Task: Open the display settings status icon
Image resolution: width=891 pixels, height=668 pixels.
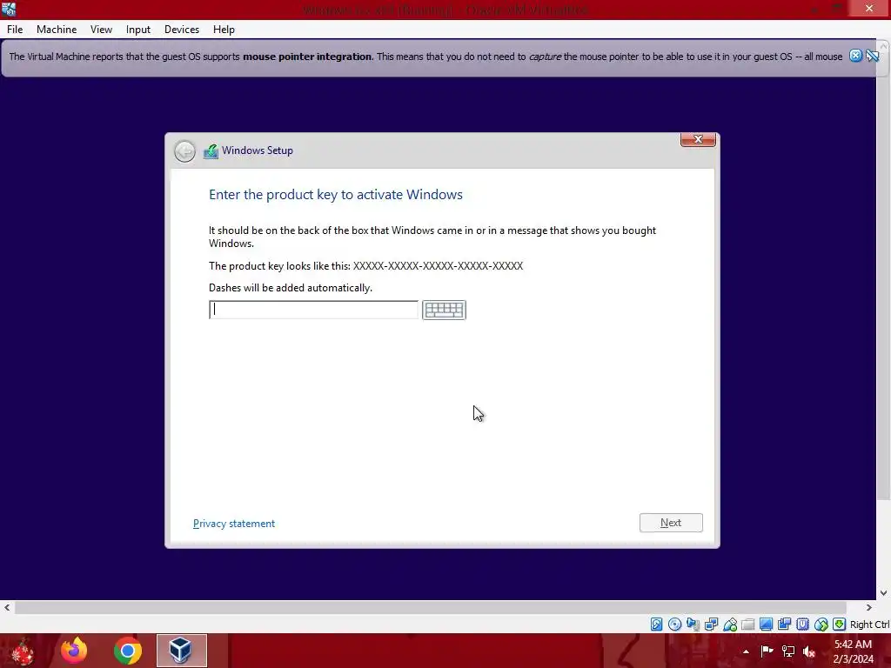Action: point(766,625)
